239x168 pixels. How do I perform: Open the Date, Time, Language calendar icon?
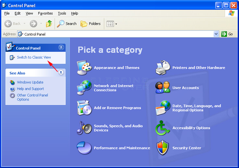coord(163,108)
